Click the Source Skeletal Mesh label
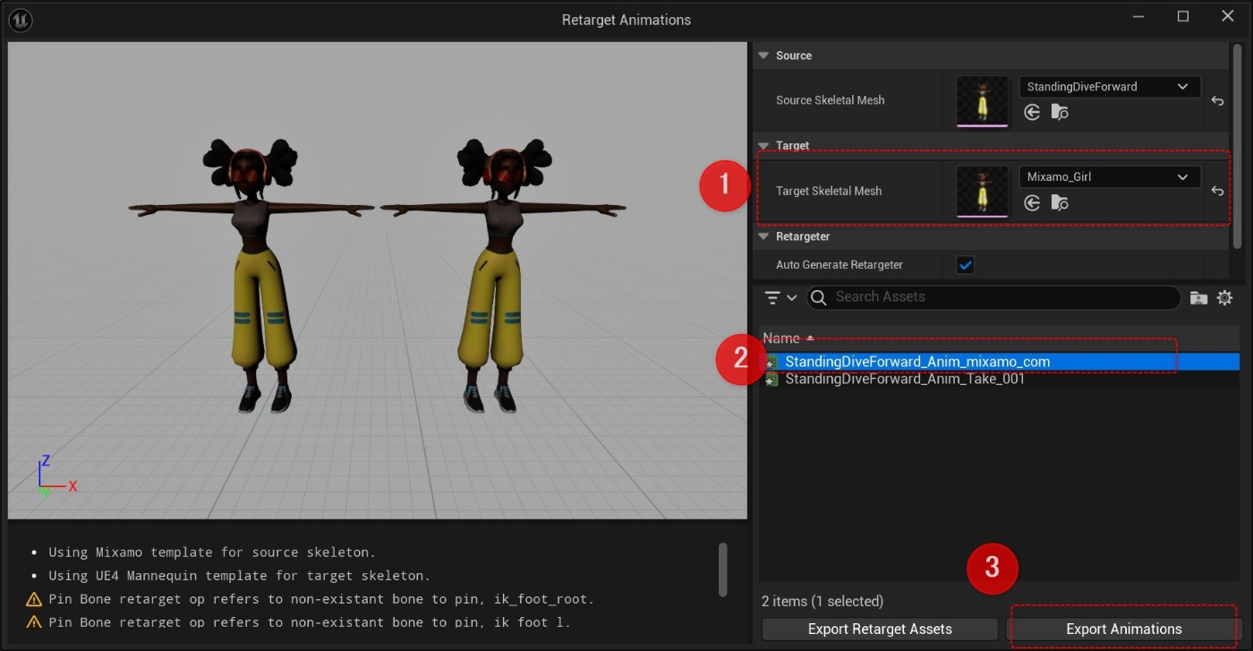Screen dimensions: 1253x651 pos(830,100)
